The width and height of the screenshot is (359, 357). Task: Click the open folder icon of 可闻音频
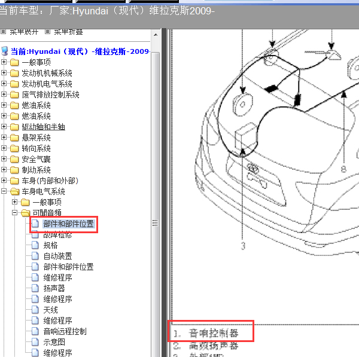point(25,213)
